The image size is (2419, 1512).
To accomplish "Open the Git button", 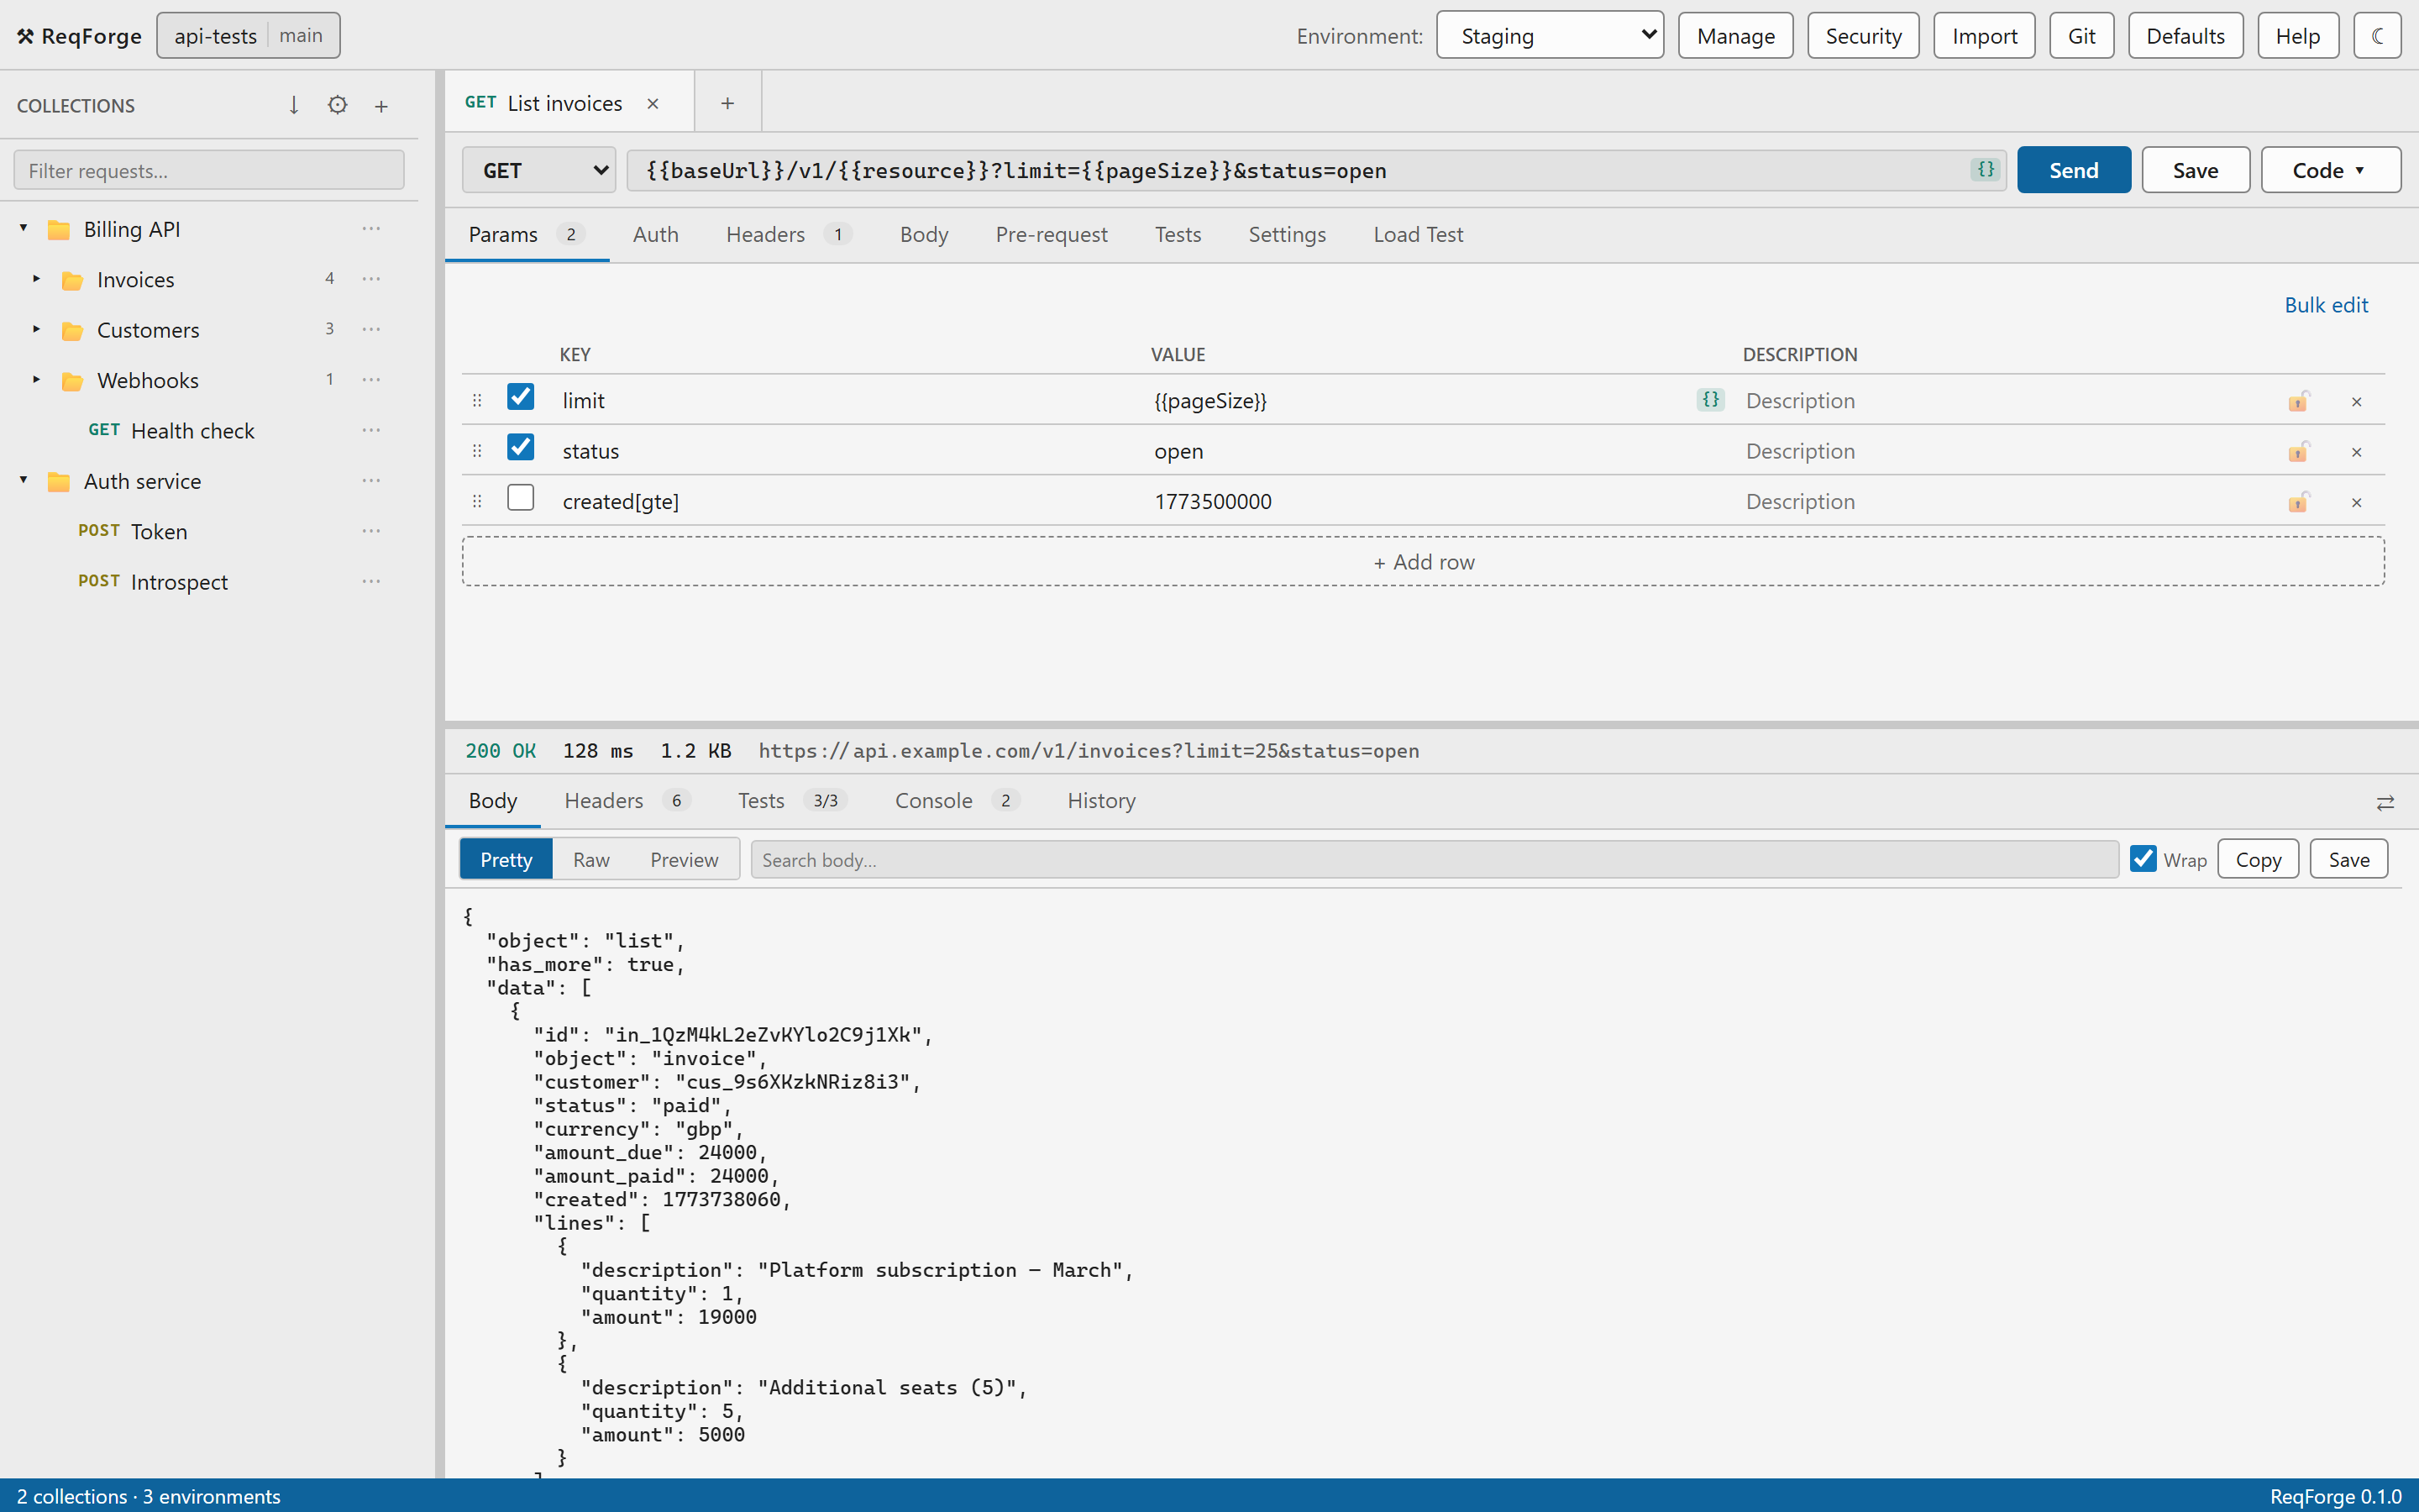I will [2081, 36].
